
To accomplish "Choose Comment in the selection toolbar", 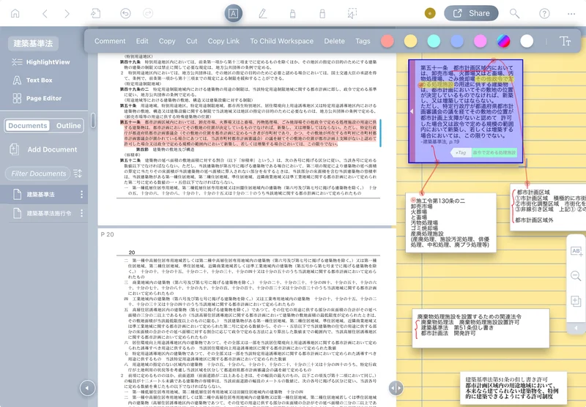I will [110, 41].
